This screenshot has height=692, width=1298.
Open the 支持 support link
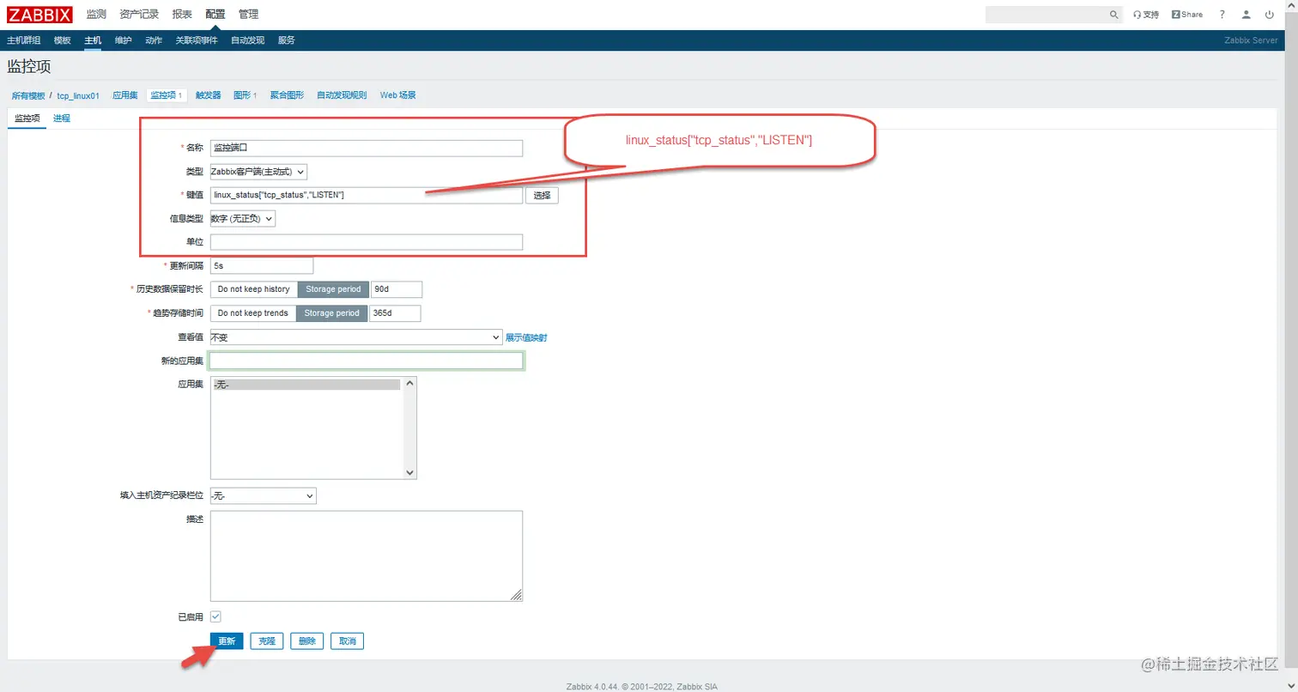click(x=1146, y=15)
